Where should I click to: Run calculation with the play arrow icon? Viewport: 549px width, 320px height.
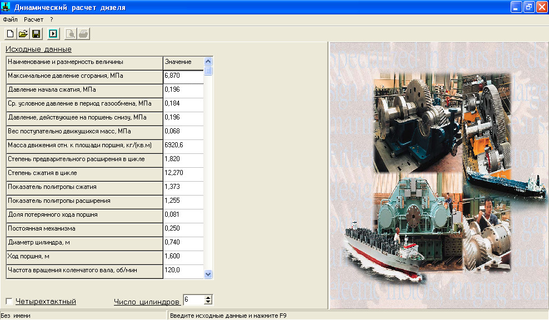[53, 34]
